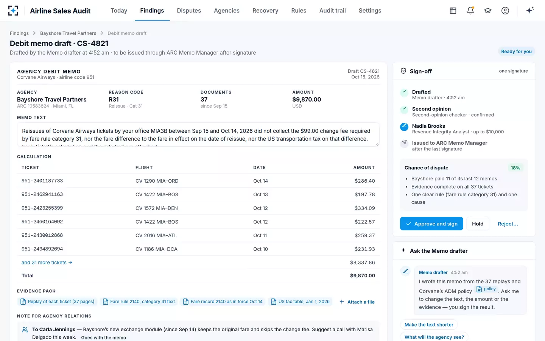Click the Findings breadcrumb link

pyautogui.click(x=19, y=33)
